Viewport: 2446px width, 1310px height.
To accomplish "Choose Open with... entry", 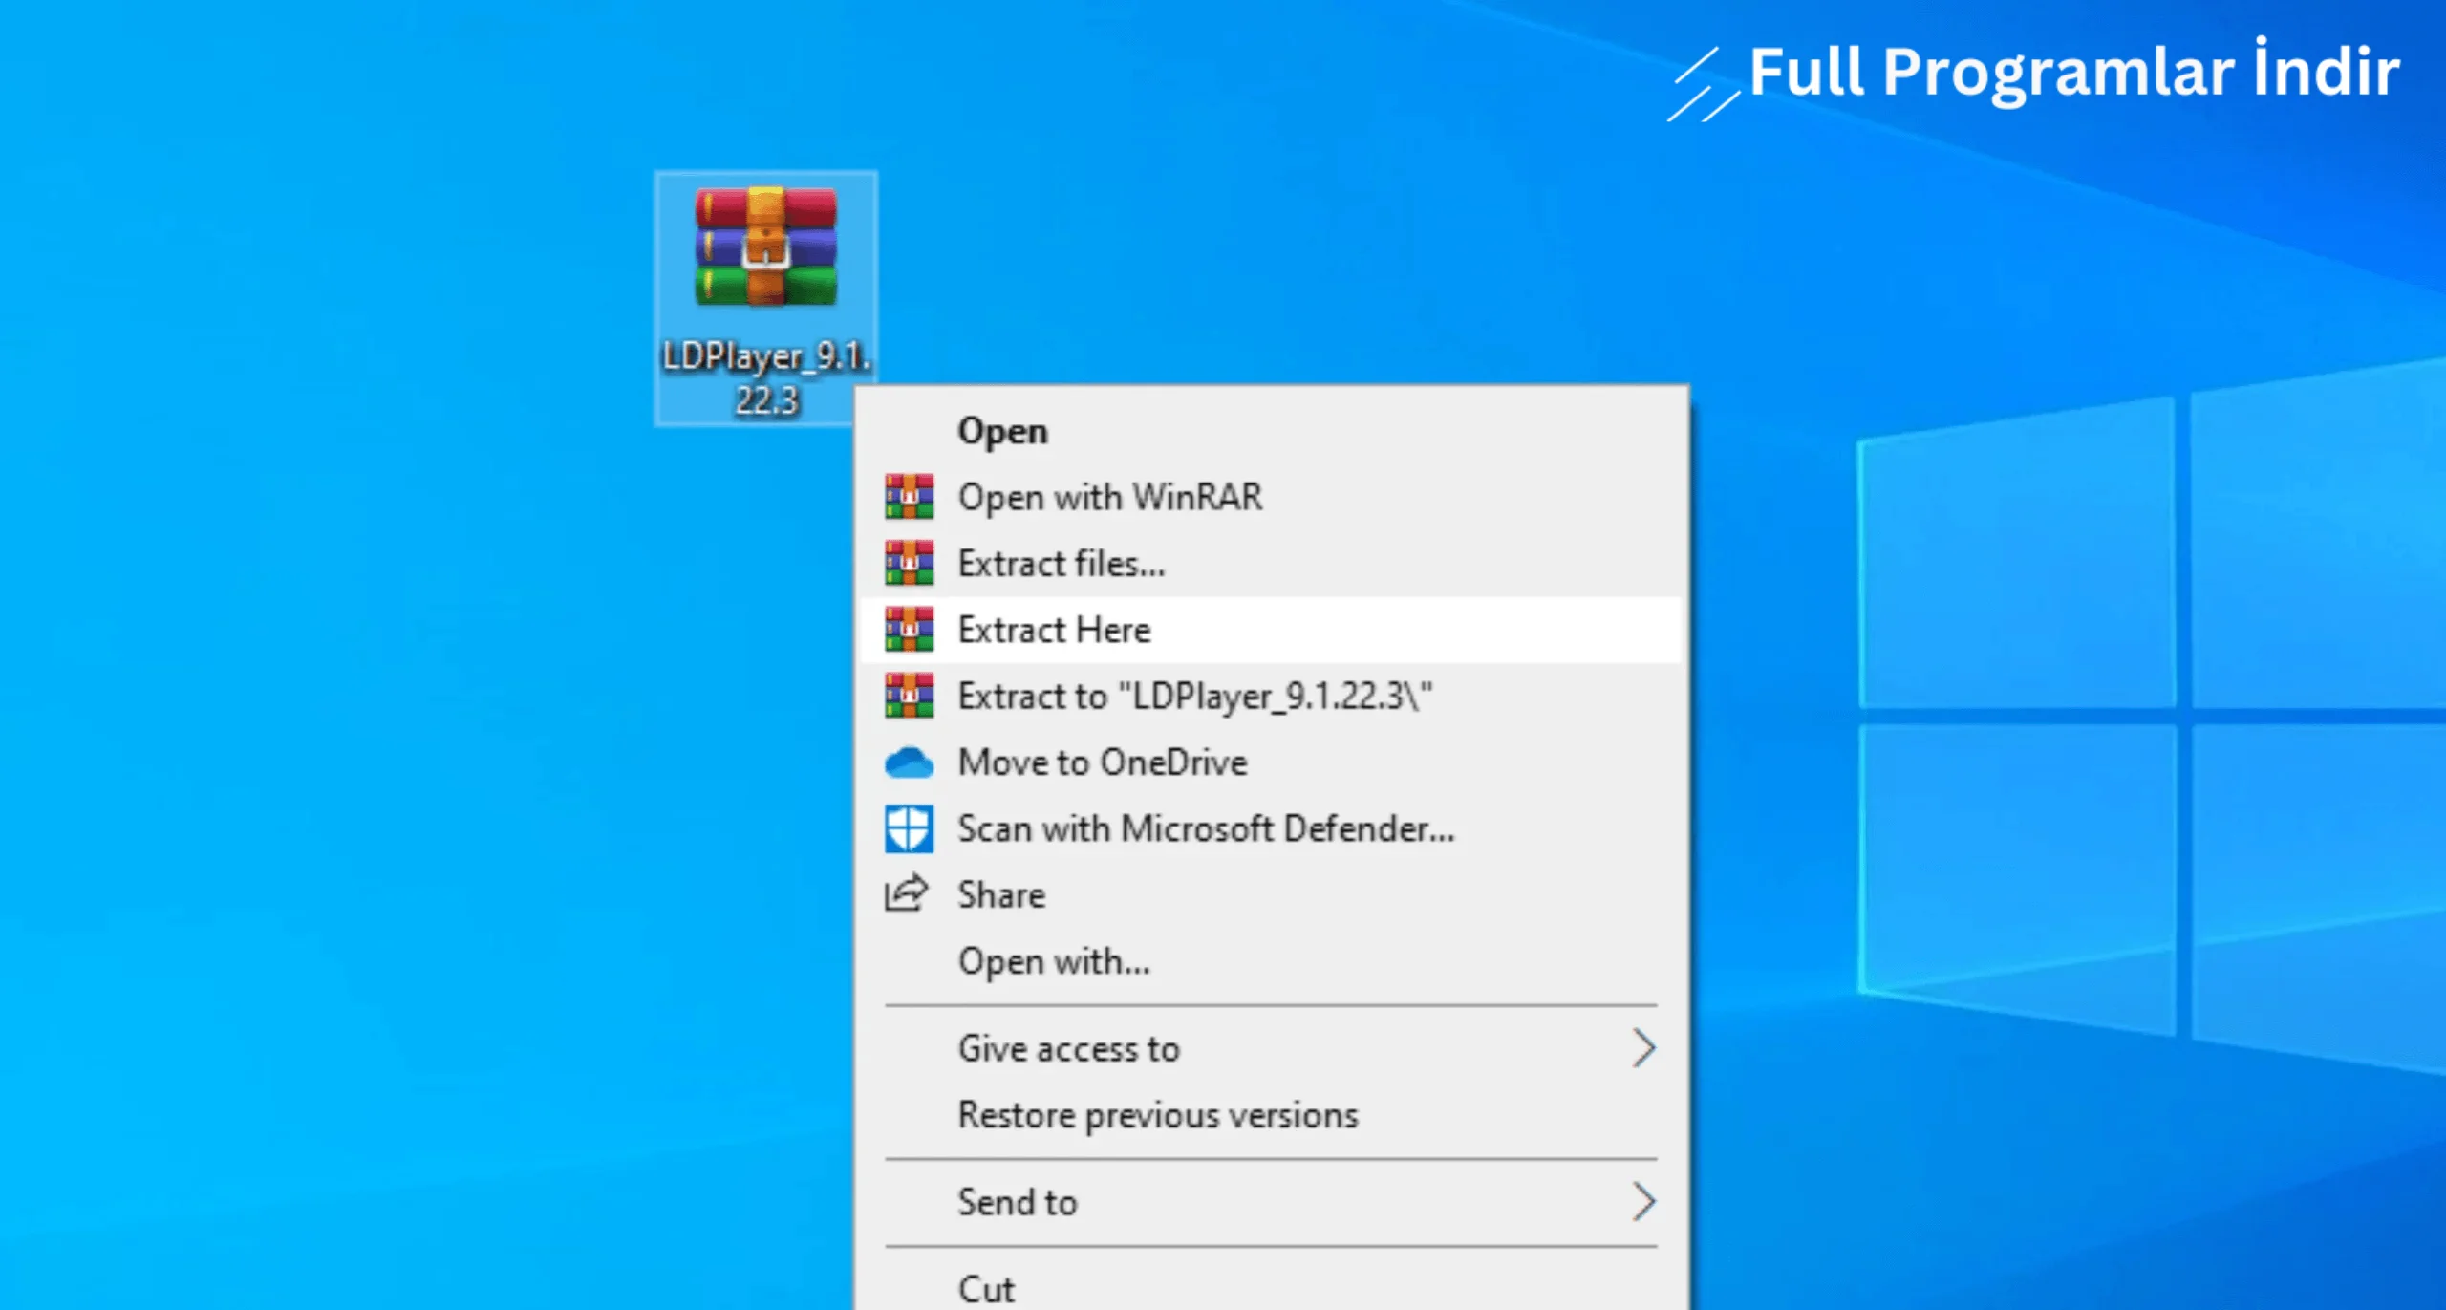I will [x=1271, y=961].
